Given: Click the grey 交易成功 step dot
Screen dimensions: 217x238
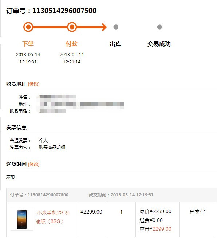Looking at the screenshot, I should [159, 27].
